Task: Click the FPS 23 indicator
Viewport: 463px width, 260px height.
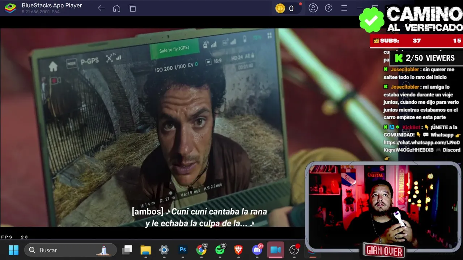Action: tap(14, 237)
